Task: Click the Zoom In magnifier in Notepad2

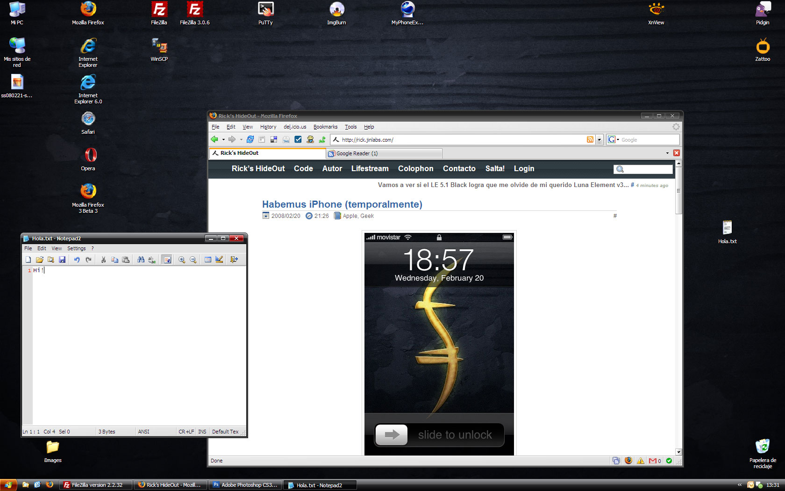Action: pos(182,260)
